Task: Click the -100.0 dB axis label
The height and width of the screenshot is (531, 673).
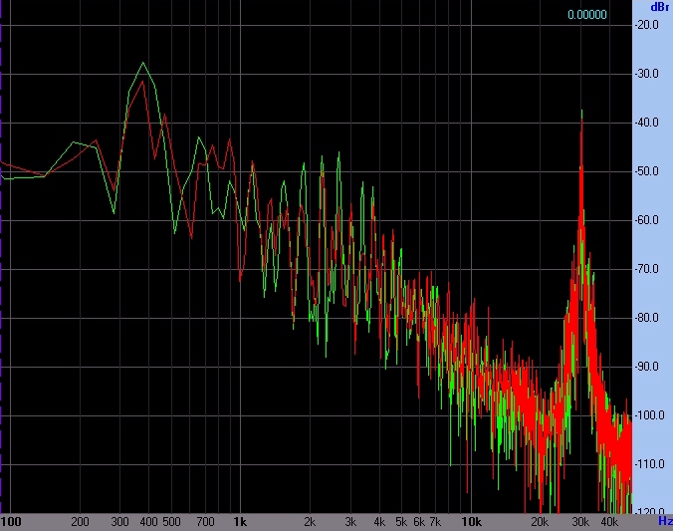Action: click(649, 415)
